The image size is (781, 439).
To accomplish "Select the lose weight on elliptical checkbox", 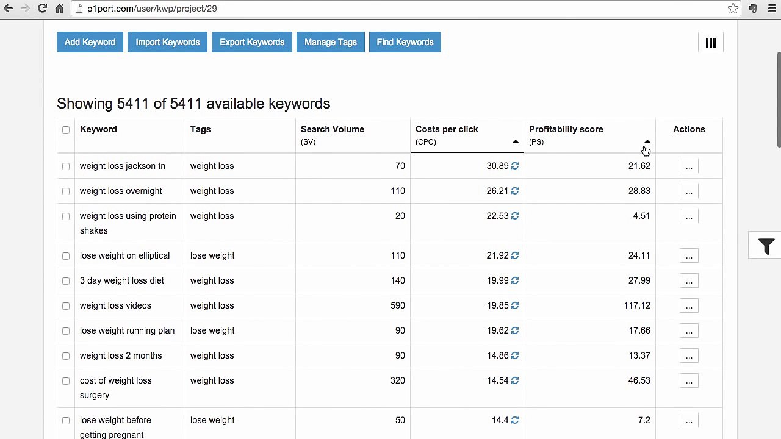I will pos(66,255).
